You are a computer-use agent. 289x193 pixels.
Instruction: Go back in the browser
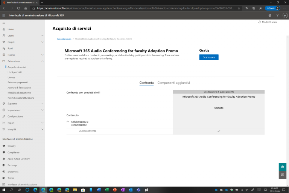(x=5, y=8)
